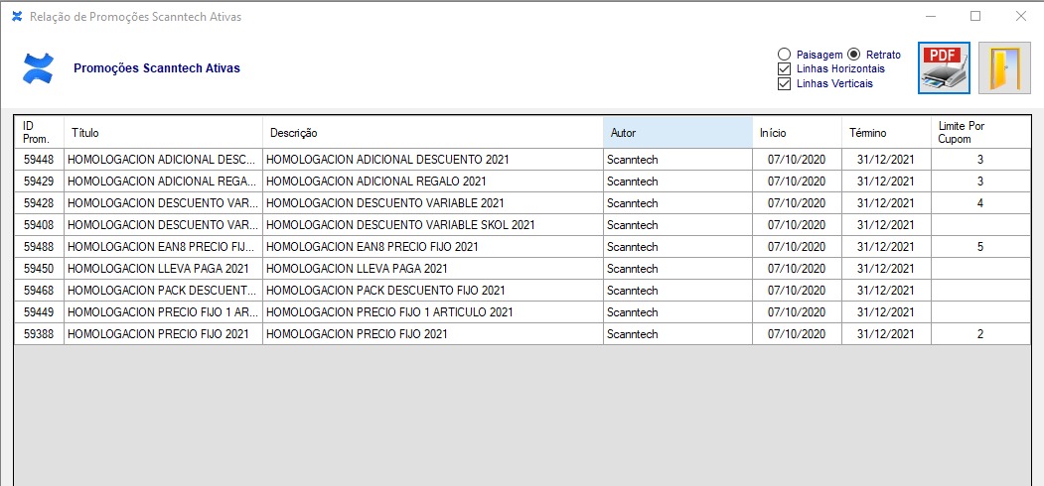The height and width of the screenshot is (486, 1044).
Task: Sort by the Início column header
Action: [x=797, y=132]
